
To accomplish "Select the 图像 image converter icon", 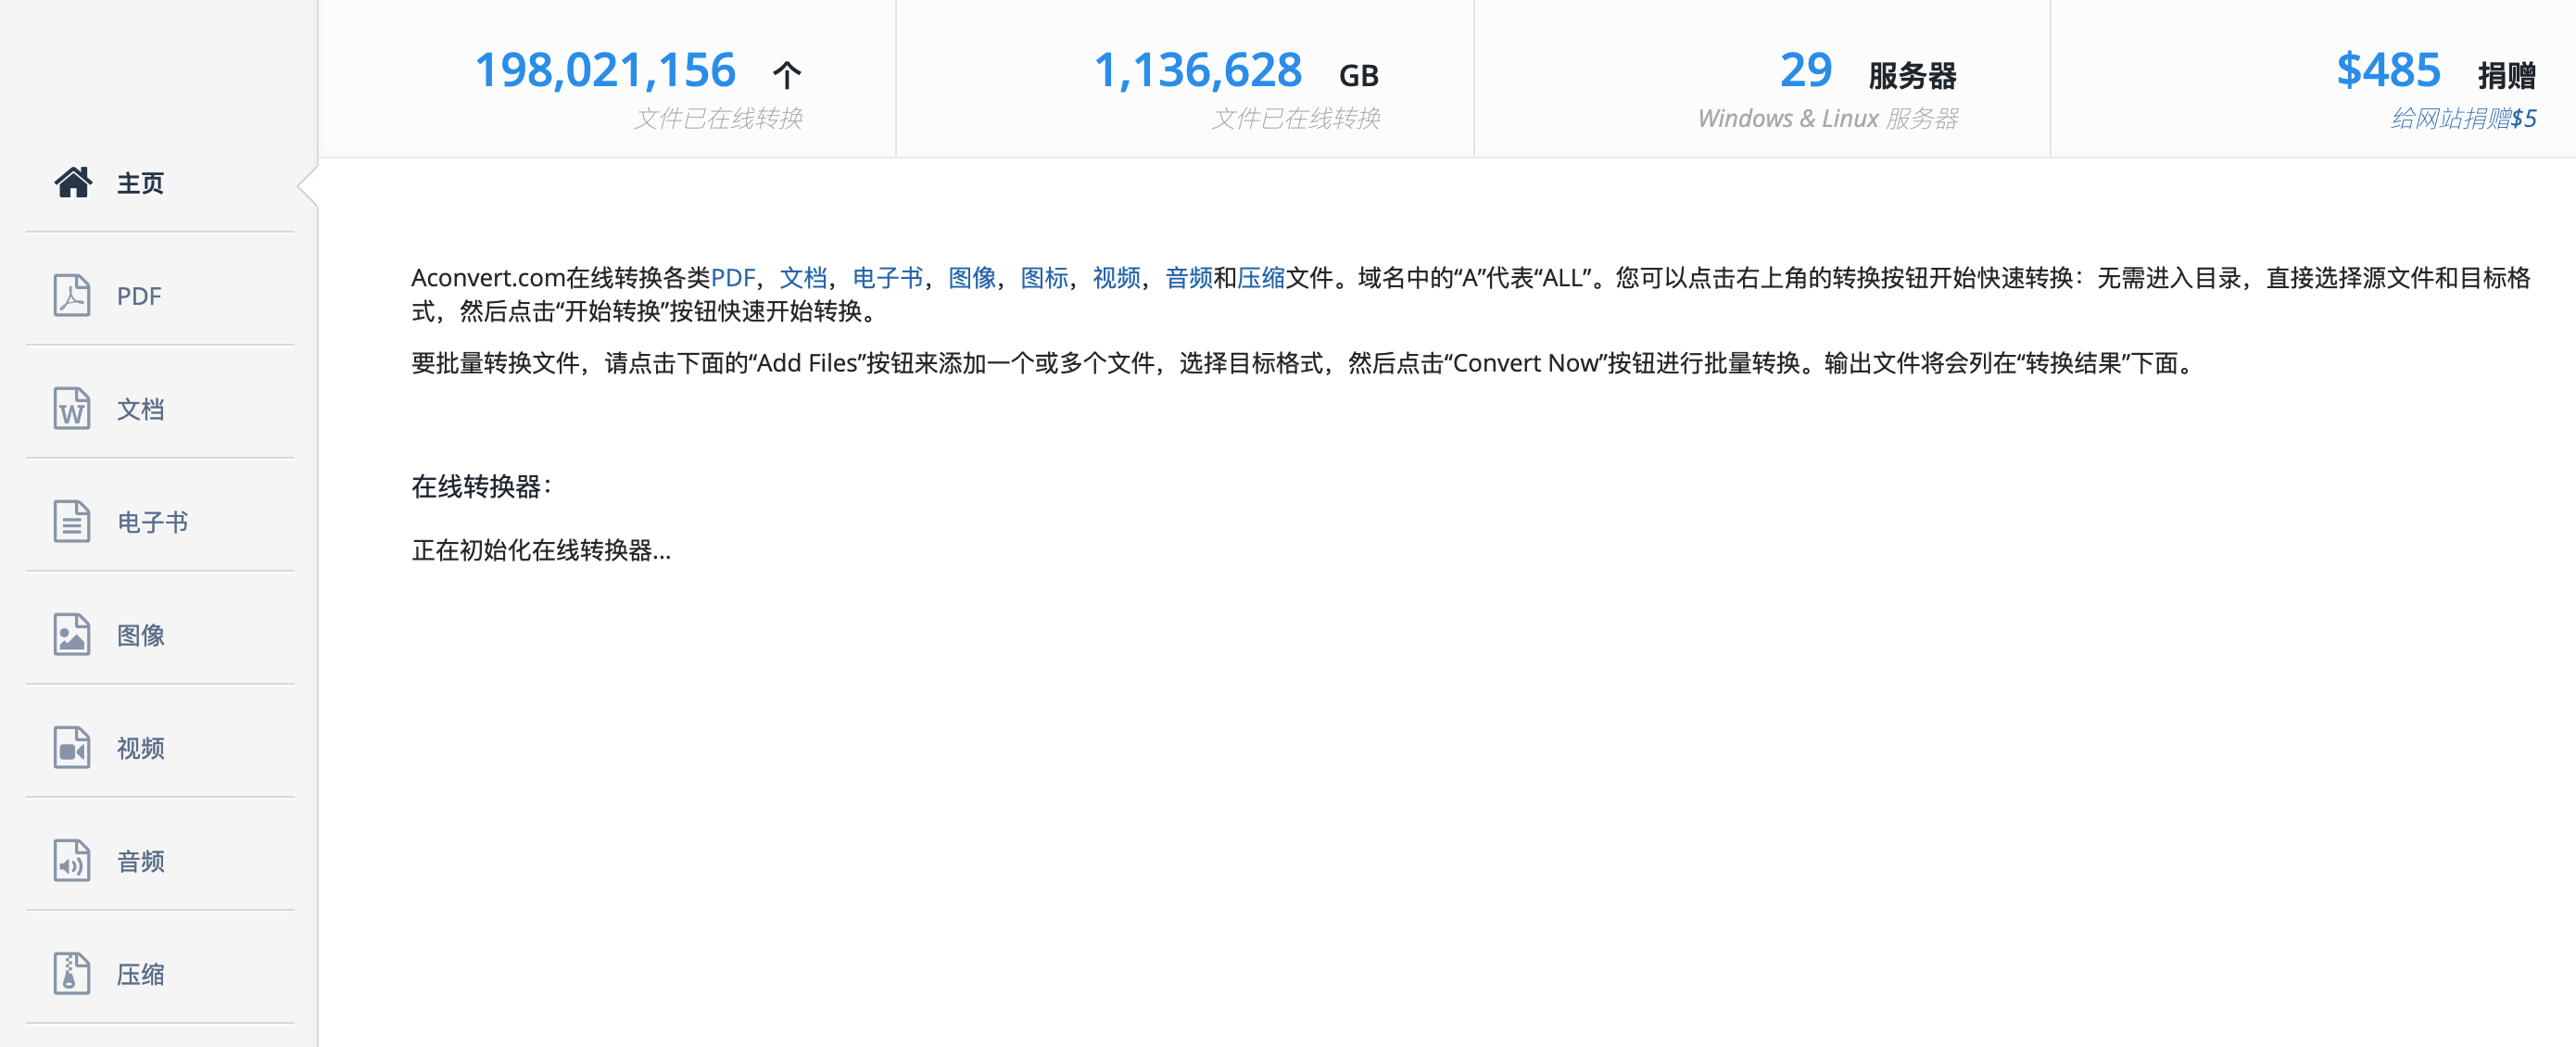I will coord(71,635).
